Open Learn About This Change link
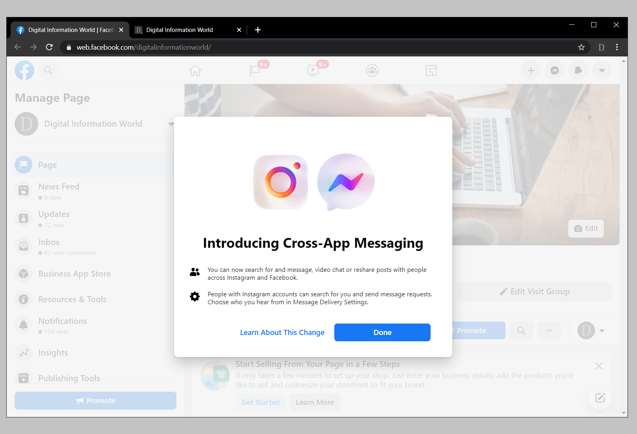 (282, 332)
